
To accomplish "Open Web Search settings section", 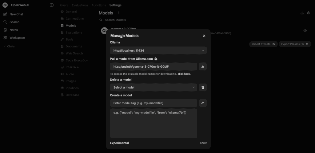I will [x=72, y=53].
